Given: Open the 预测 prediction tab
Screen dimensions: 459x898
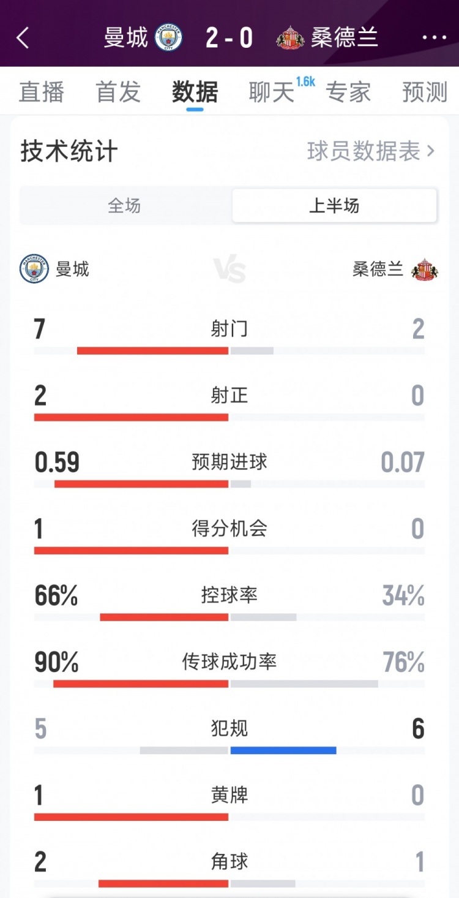Looking at the screenshot, I should coord(425,92).
